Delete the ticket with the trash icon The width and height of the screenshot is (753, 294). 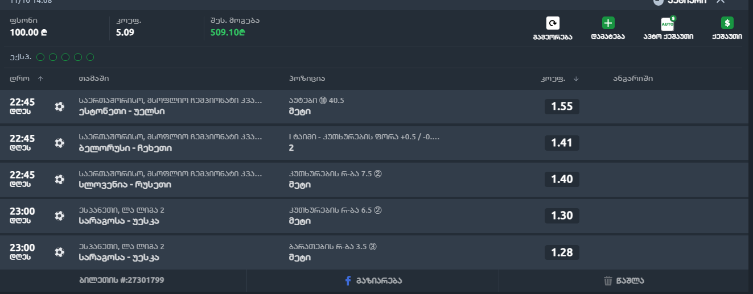[608, 280]
